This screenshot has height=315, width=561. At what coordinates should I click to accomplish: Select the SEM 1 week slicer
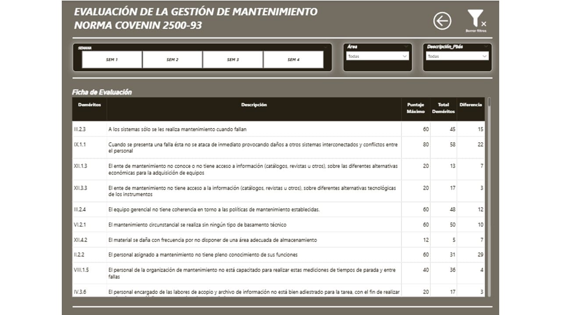pos(112,59)
